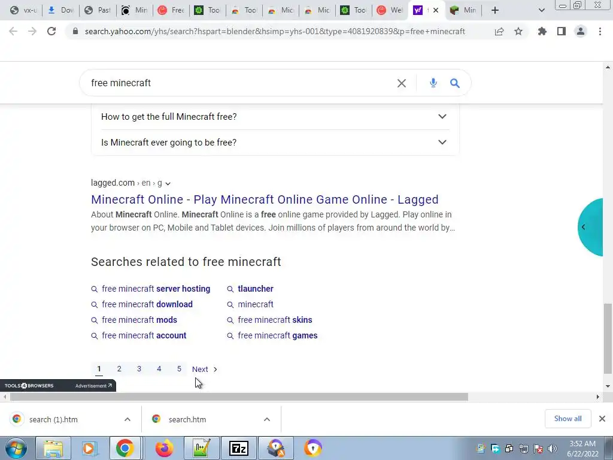Open 'Minecraft Online - Play Minecraft Online' result
The height and width of the screenshot is (460, 613).
(x=265, y=199)
